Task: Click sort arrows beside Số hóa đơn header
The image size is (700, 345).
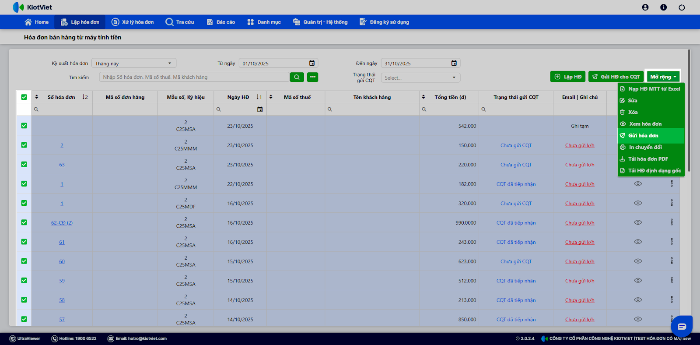Action: pos(37,97)
